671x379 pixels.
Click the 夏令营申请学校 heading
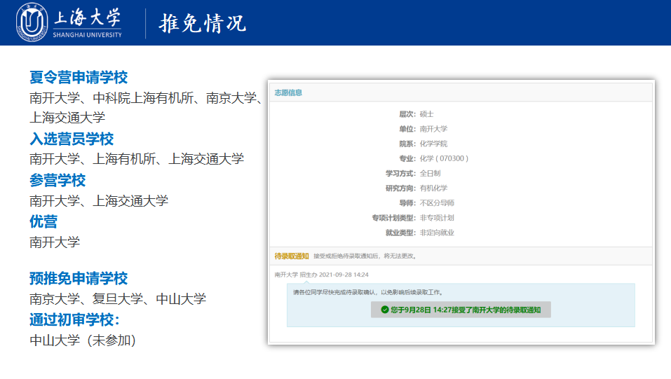[x=79, y=78]
